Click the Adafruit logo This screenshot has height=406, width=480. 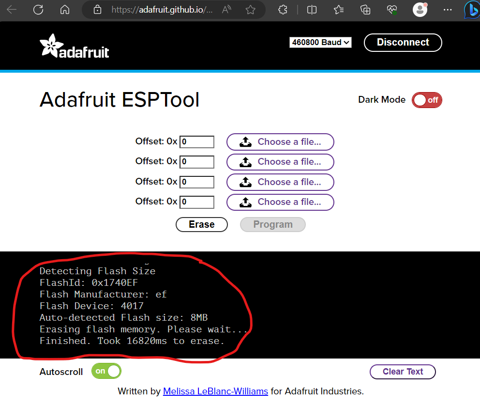(75, 46)
